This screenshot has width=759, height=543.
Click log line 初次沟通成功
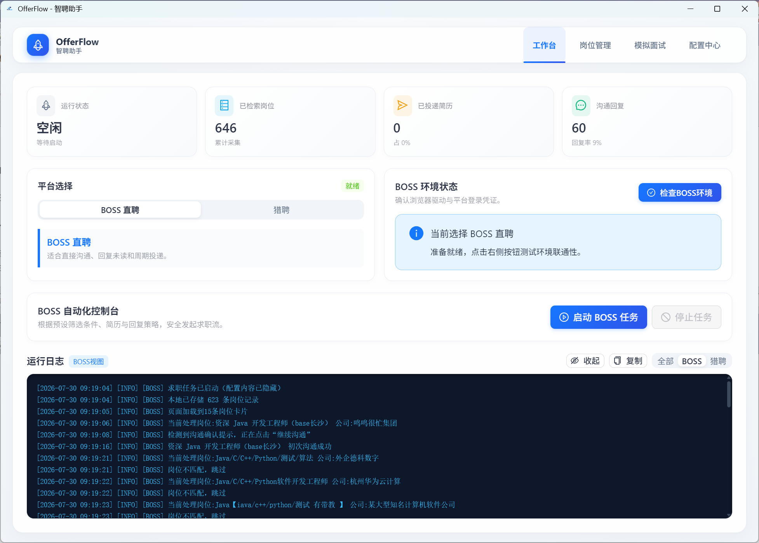(x=184, y=446)
